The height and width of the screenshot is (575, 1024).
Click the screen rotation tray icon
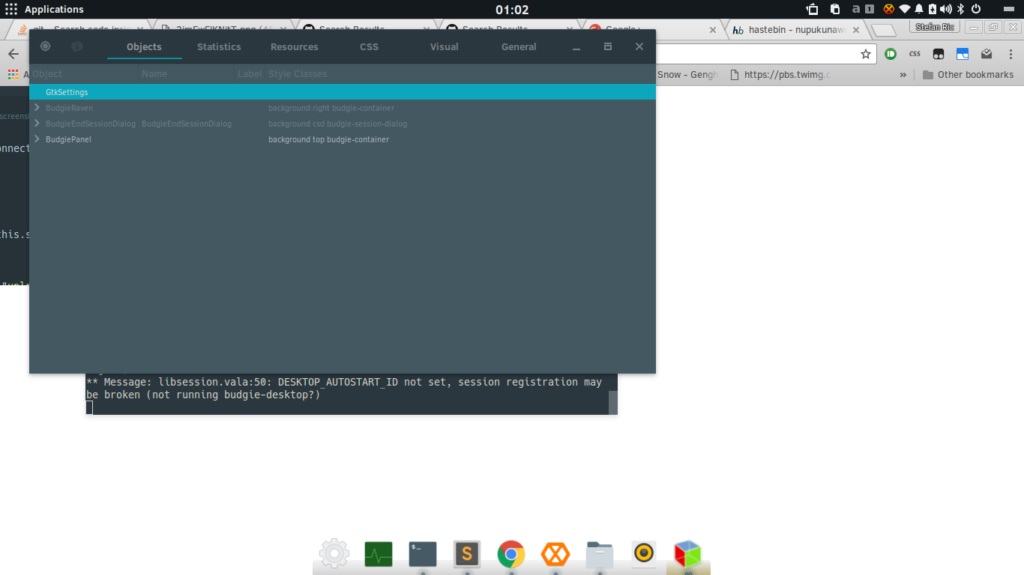coord(813,9)
